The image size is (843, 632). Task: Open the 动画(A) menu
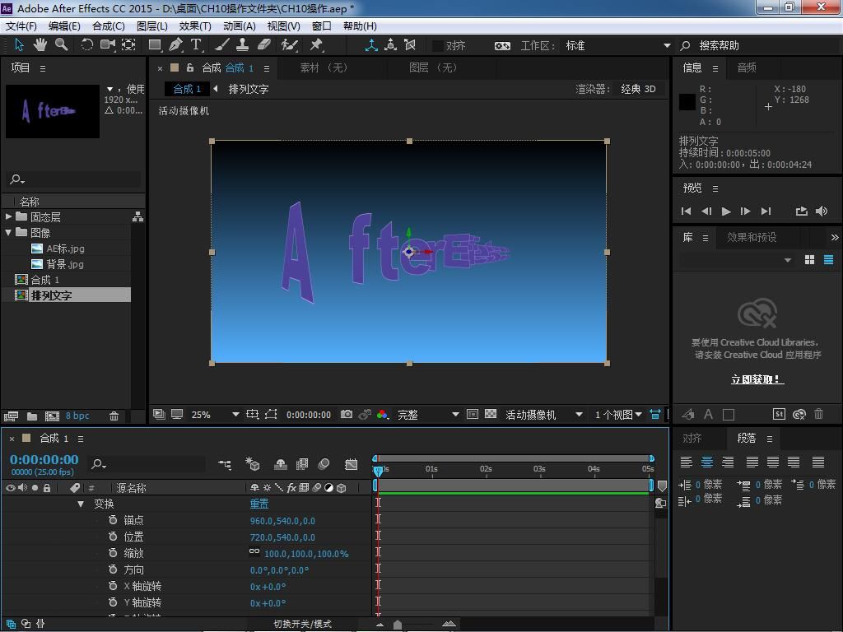[x=240, y=26]
